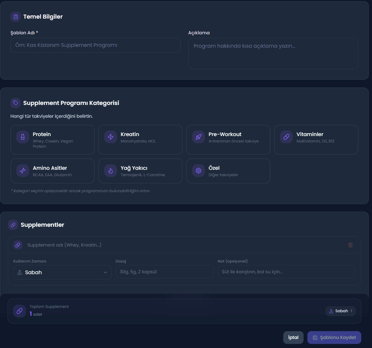Select the Yağ Yakıcı category card
372x348 pixels.
click(140, 171)
